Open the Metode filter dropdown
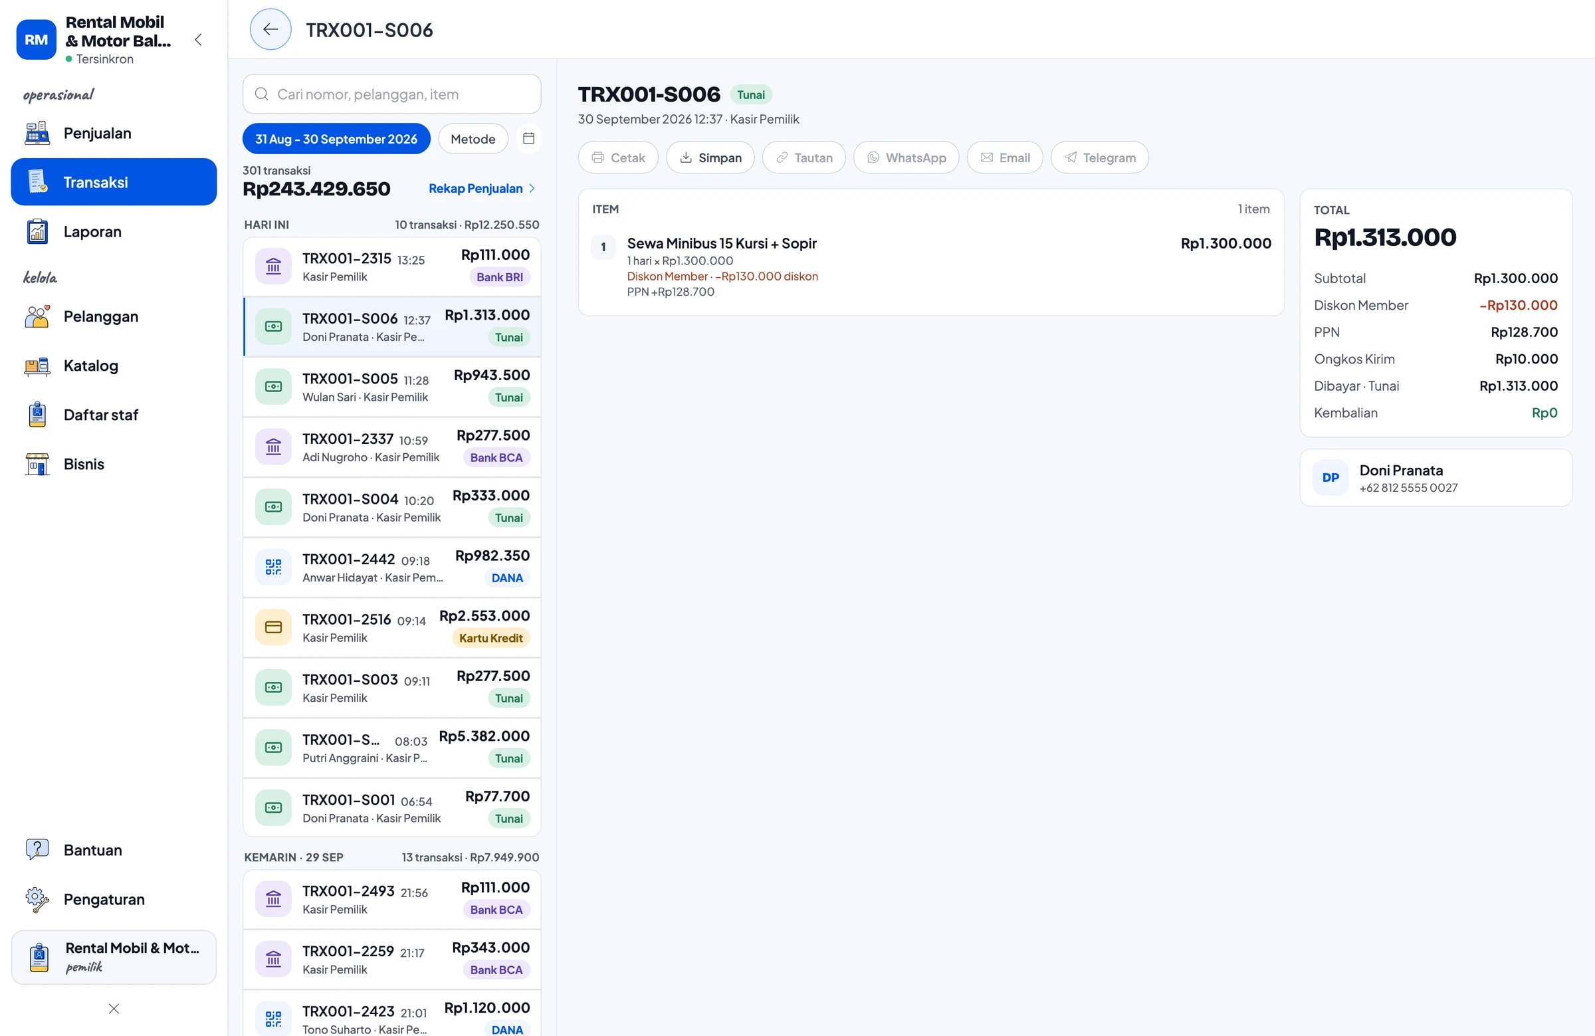 coord(473,139)
